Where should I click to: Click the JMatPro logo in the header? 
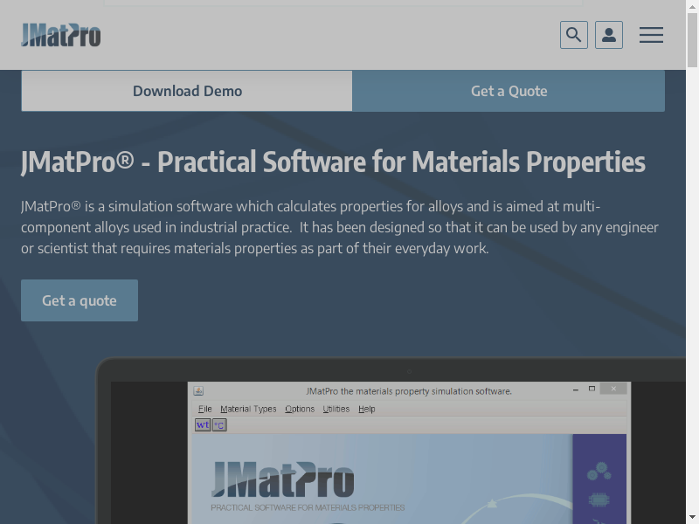(x=61, y=35)
